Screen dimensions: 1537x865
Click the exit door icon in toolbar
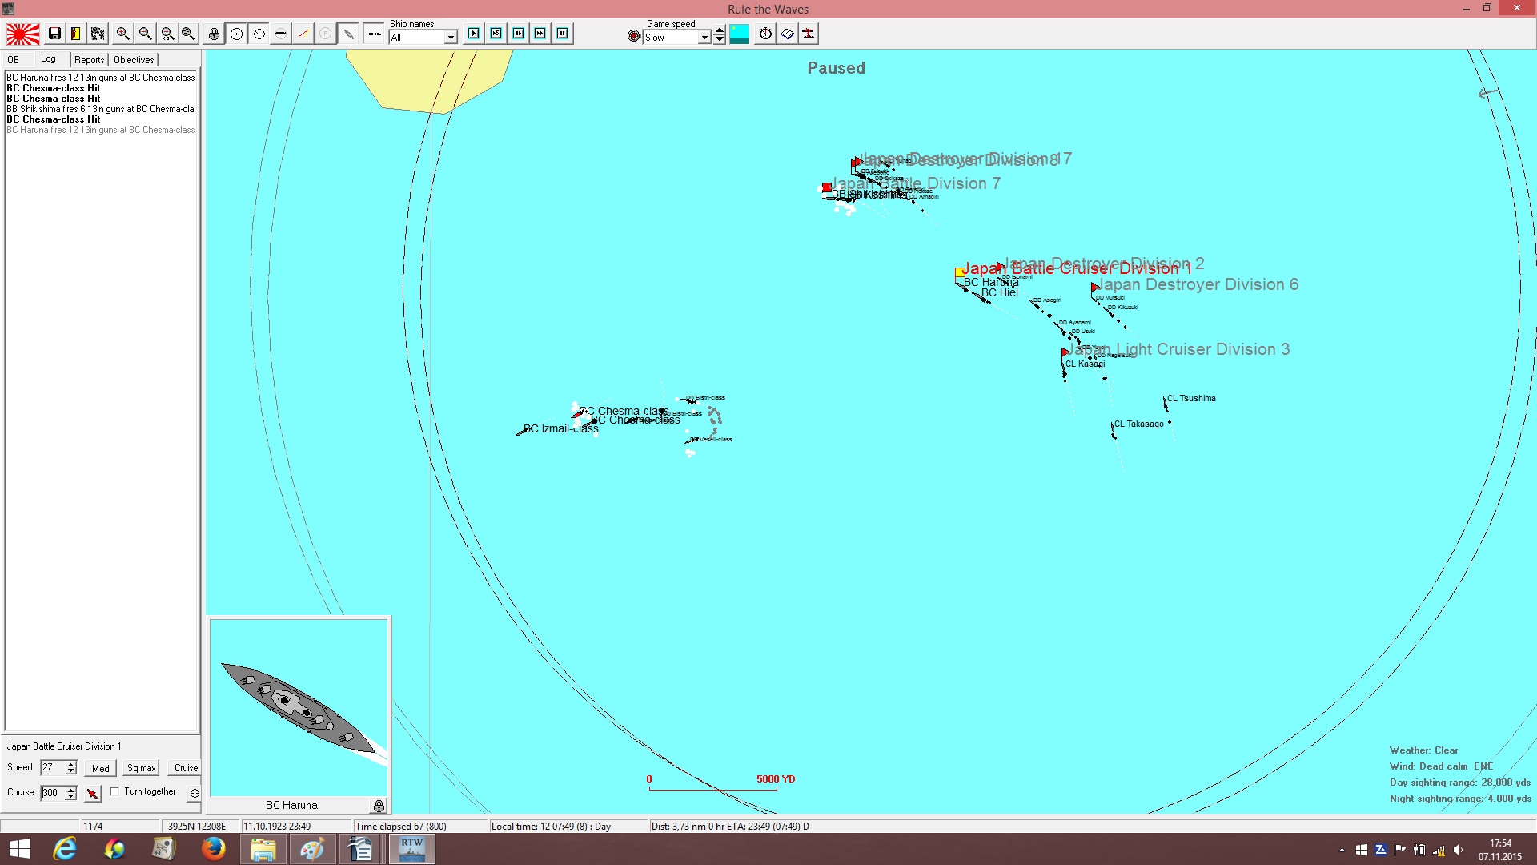pyautogui.click(x=75, y=34)
